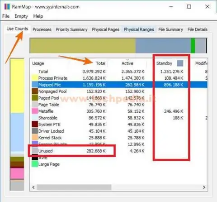Click the orange Kernel Stack color swatch
217x202 pixels.
pos(35,137)
